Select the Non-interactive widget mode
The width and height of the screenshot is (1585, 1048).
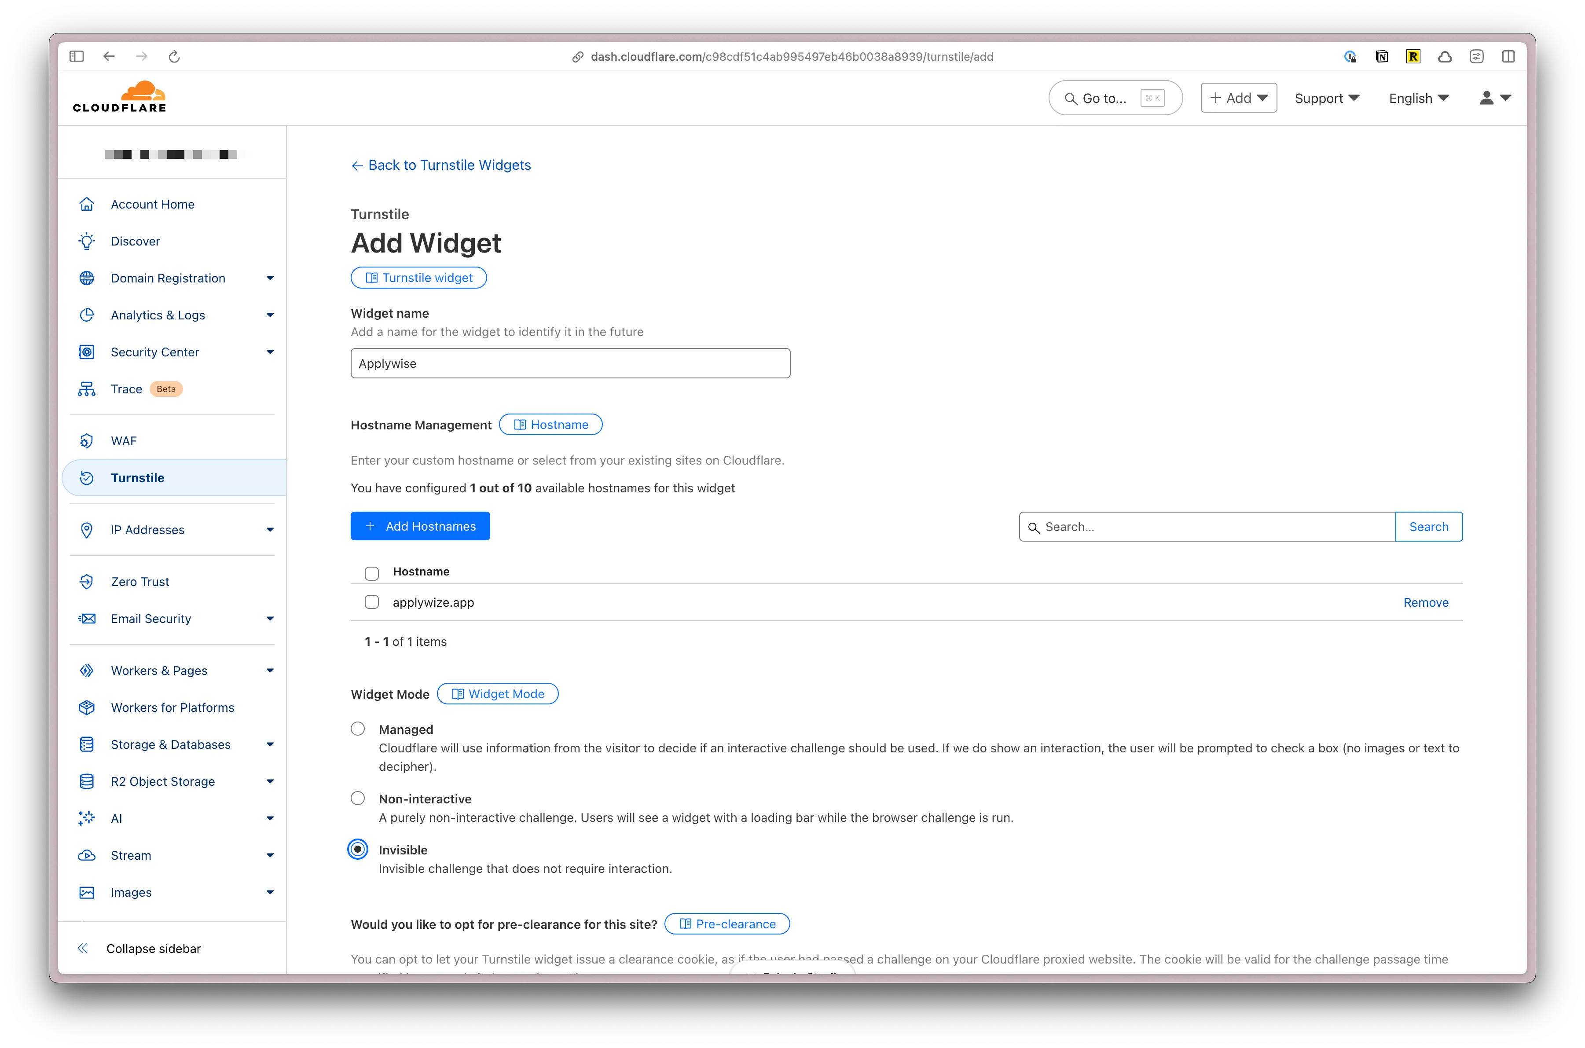click(358, 799)
